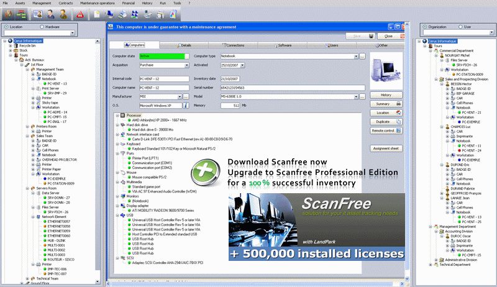The width and height of the screenshot is (497, 287).
Task: Click the networked computers toolbar icon
Action: coord(135,14)
